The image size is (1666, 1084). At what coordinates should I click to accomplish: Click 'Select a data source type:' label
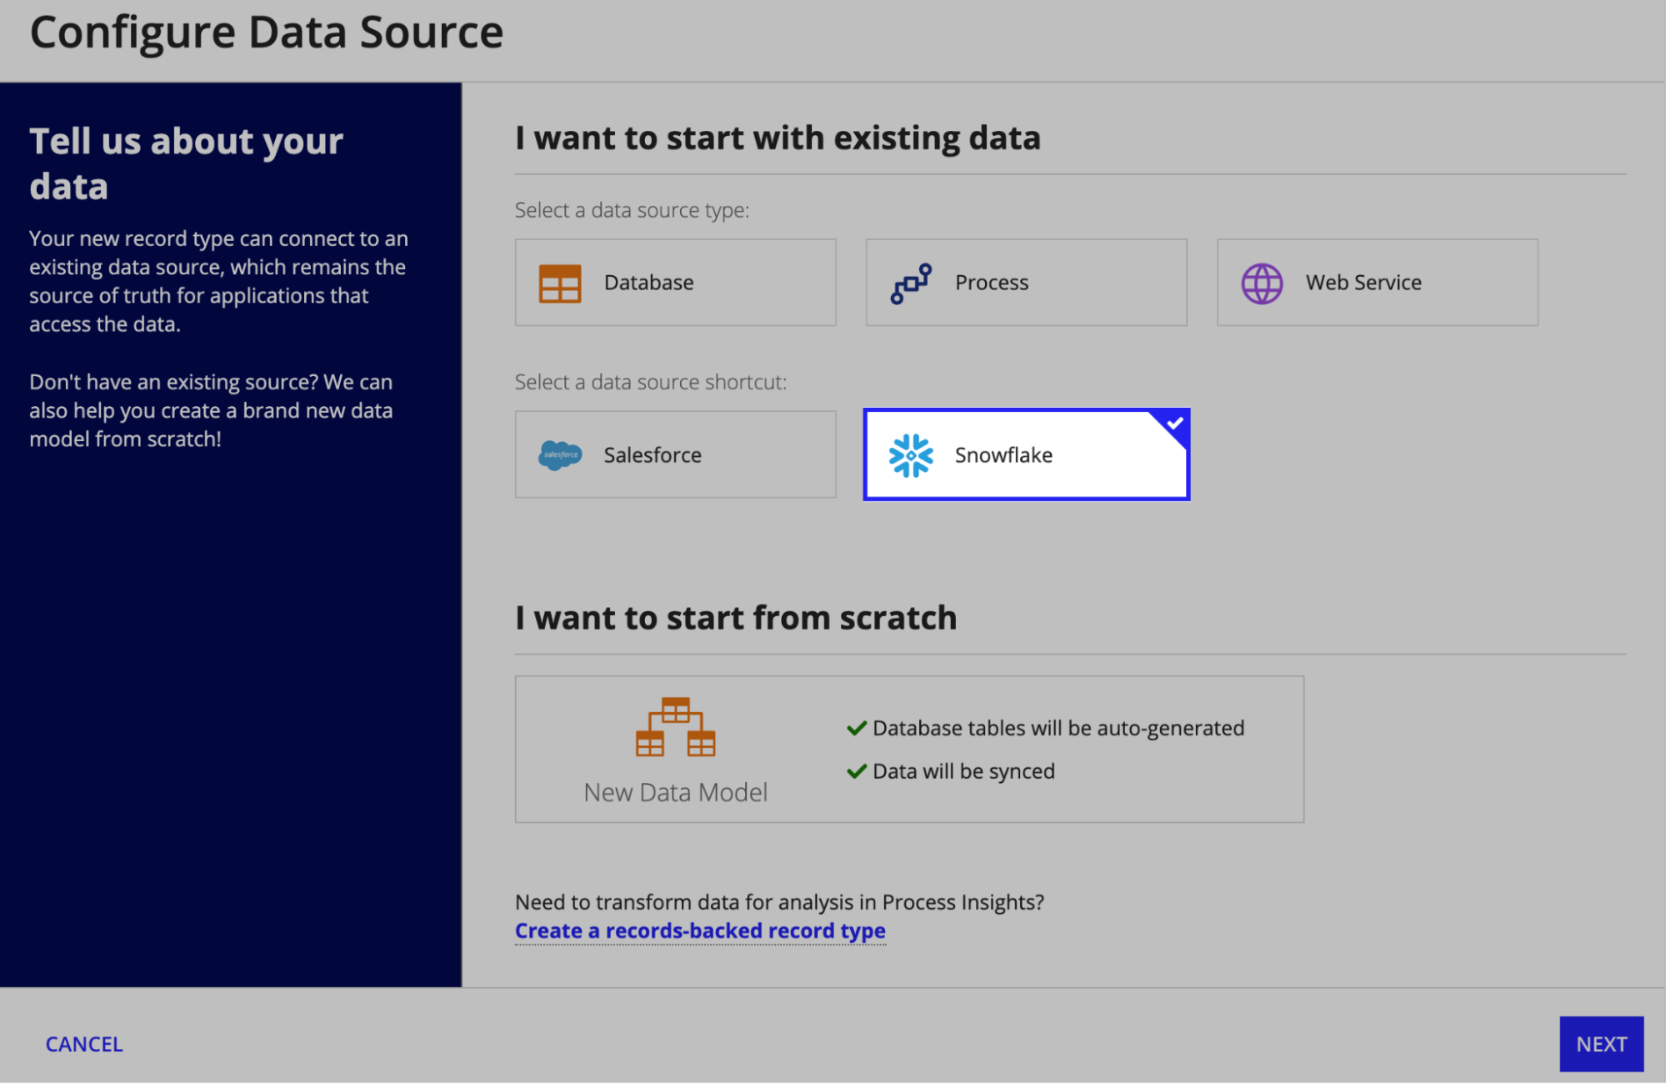tap(632, 210)
